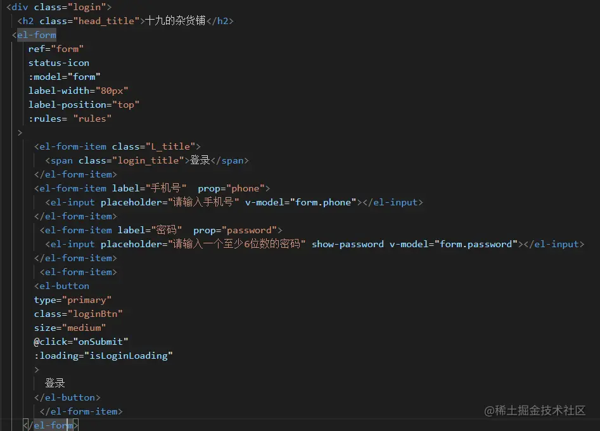Click el-form-item label="手机号" line

[152, 188]
